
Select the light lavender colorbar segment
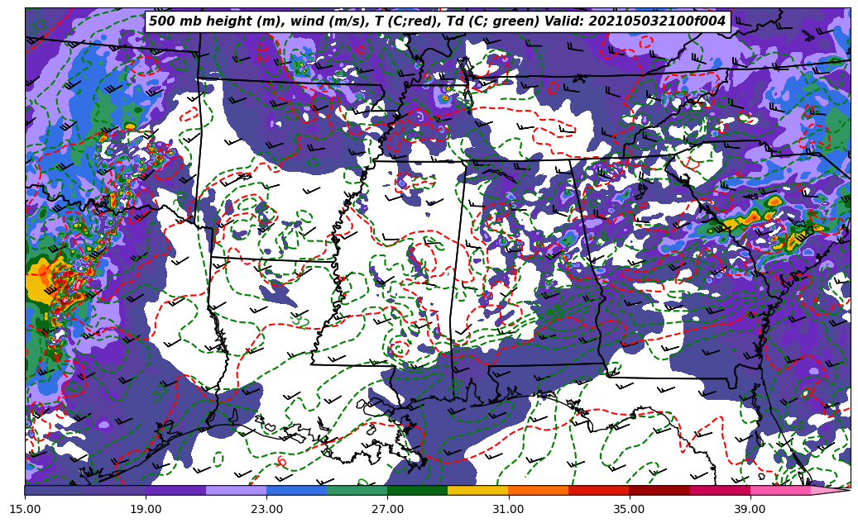click(236, 490)
